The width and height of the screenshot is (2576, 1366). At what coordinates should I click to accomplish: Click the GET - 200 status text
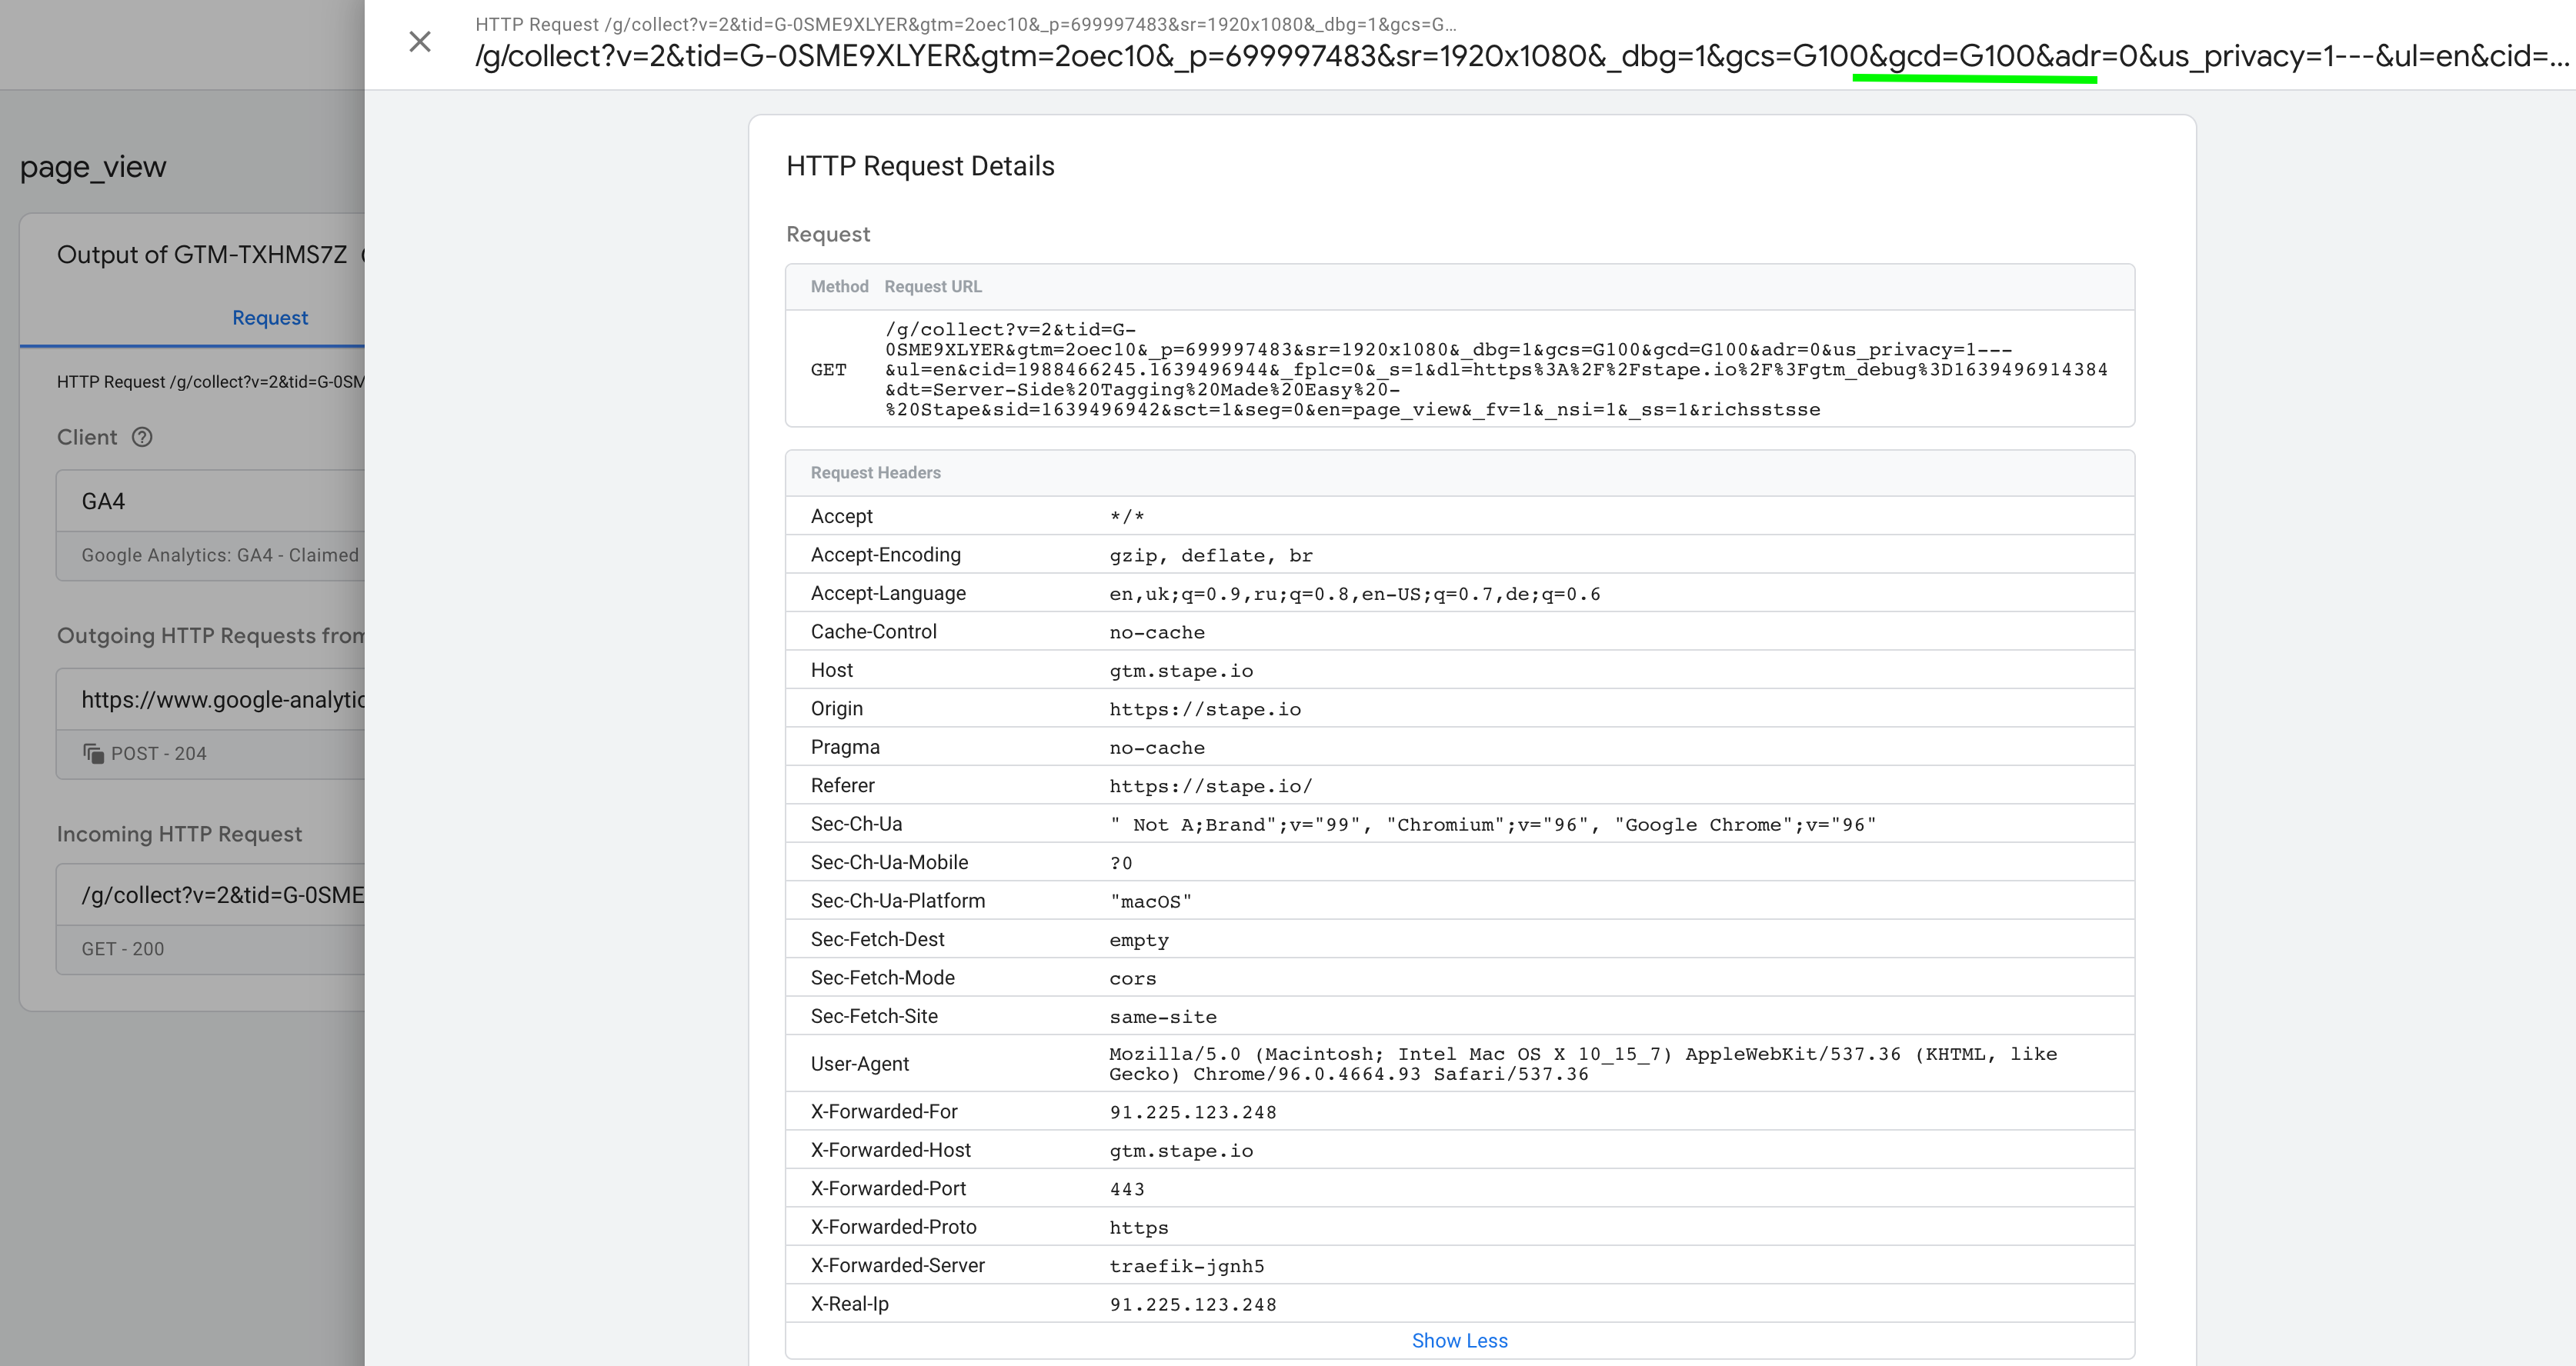click(122, 949)
